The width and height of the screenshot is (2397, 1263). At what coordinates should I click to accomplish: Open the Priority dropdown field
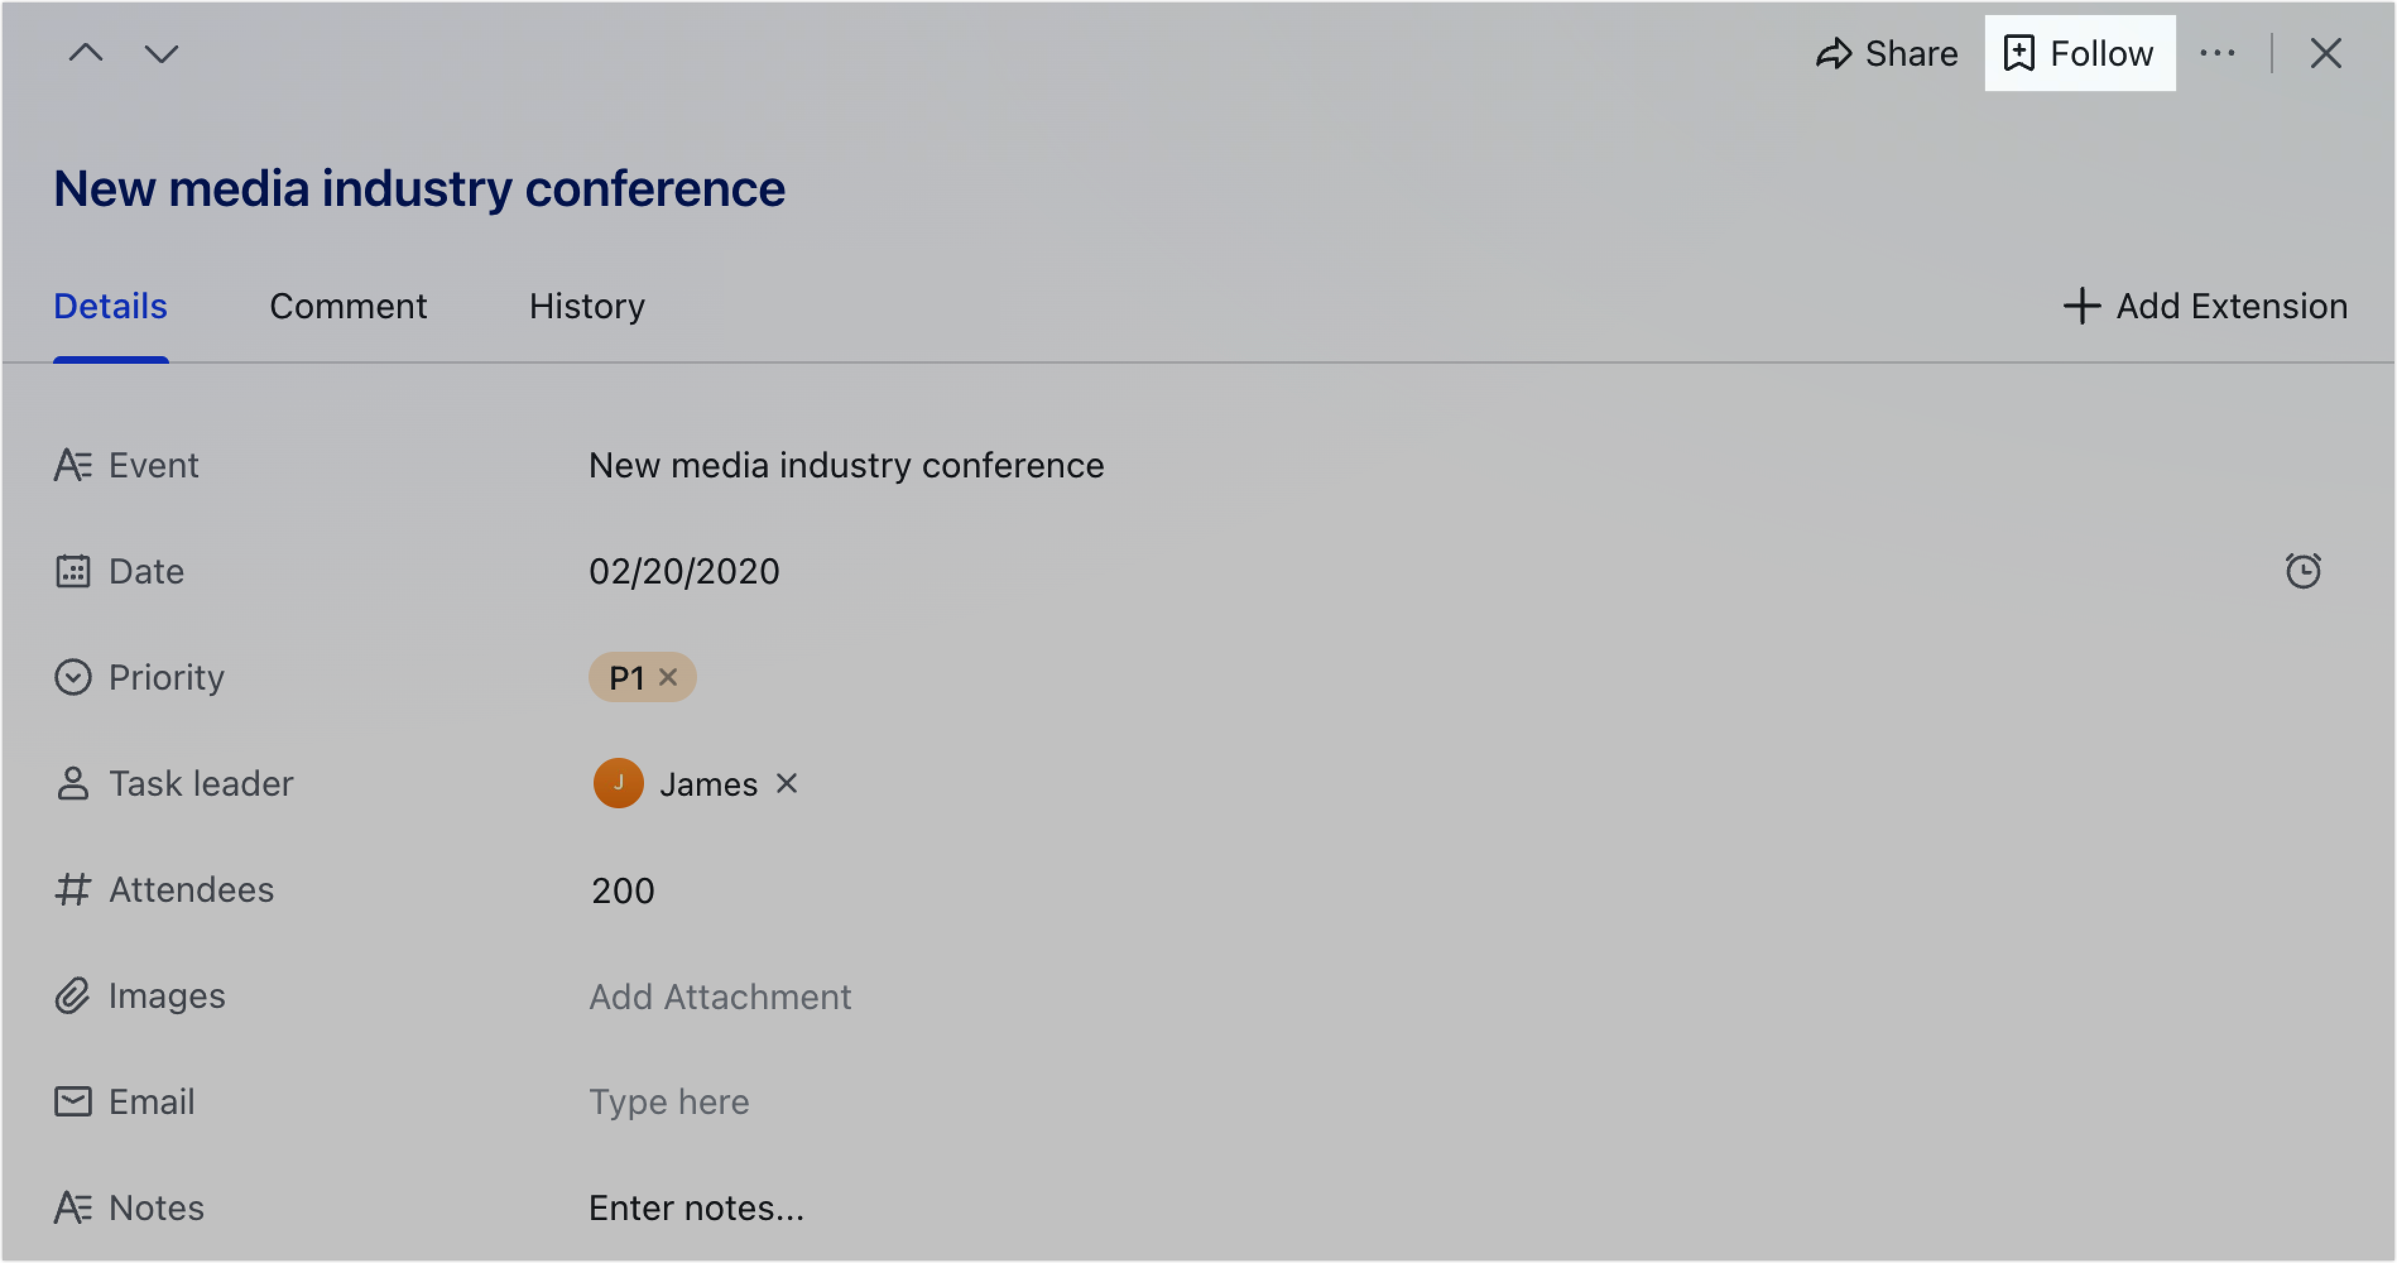1452,676
